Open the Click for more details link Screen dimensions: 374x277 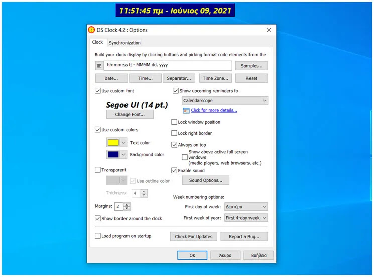pos(214,110)
